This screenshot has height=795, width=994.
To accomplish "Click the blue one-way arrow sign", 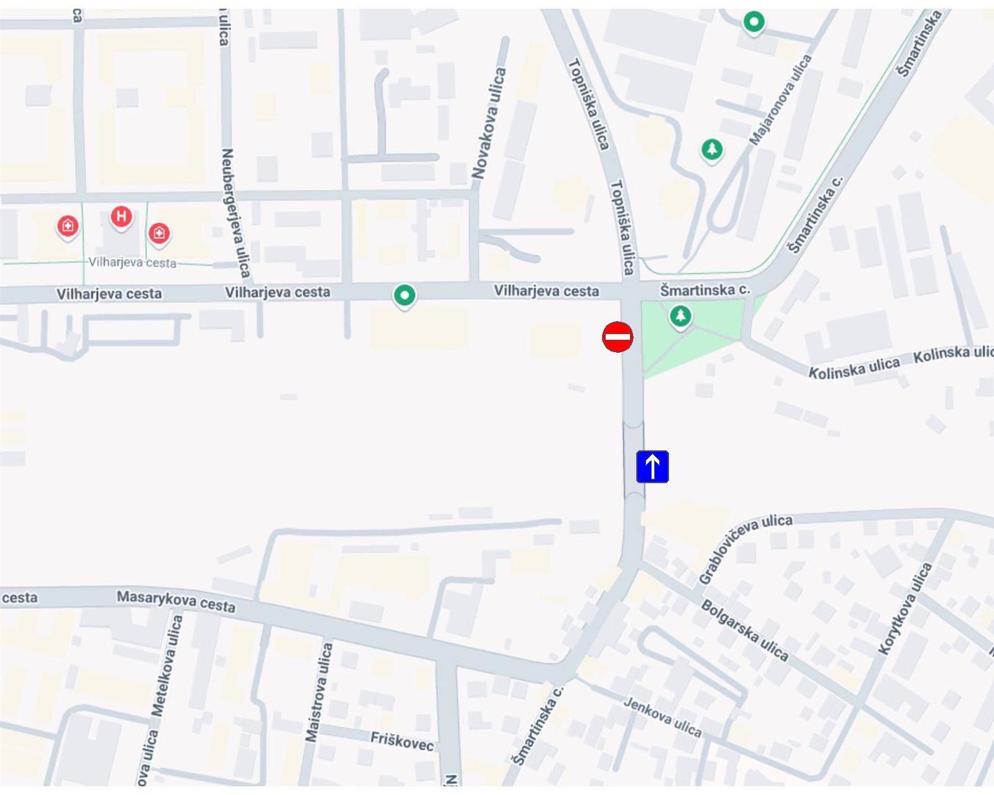I will pyautogui.click(x=652, y=466).
